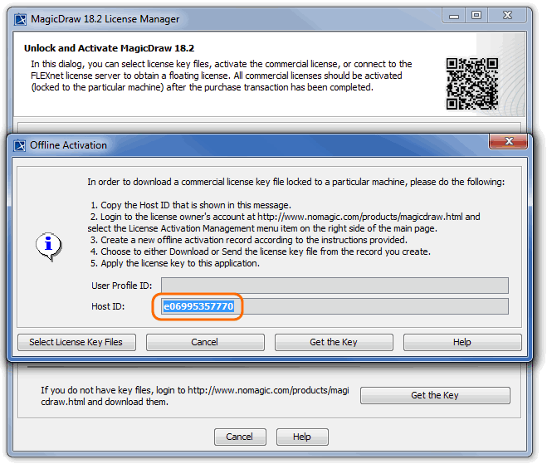
Task: Click Get the Key in License Manager window
Action: [435, 395]
